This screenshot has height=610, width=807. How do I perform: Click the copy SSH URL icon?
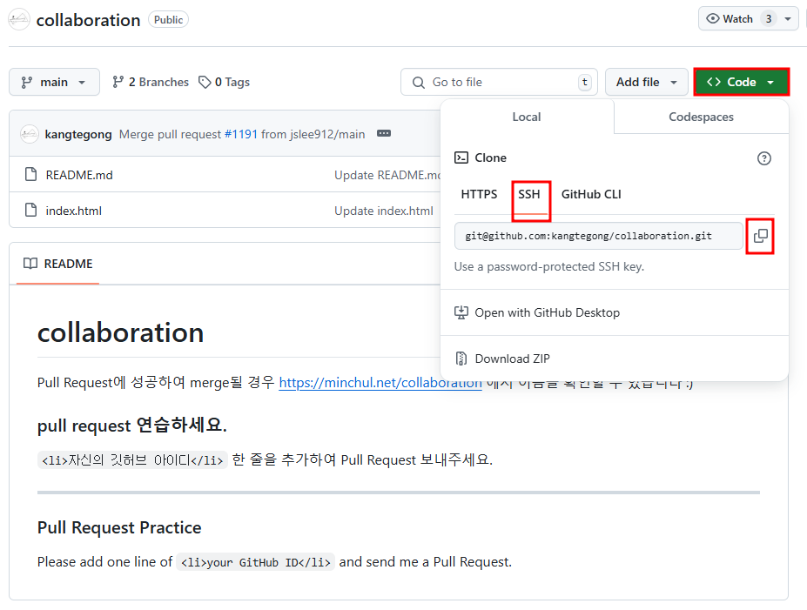760,236
